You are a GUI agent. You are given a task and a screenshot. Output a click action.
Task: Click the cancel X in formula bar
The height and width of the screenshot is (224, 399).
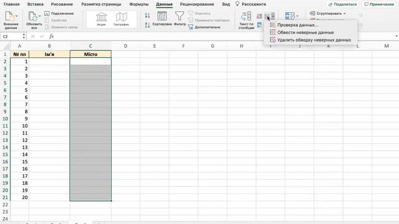point(33,36)
